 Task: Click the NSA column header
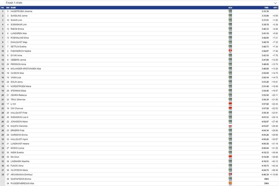click(x=230, y=7)
